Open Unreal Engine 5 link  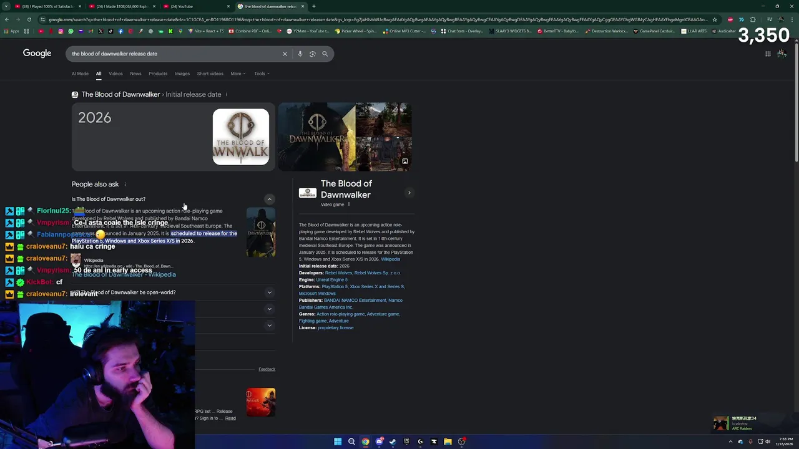[x=331, y=280]
